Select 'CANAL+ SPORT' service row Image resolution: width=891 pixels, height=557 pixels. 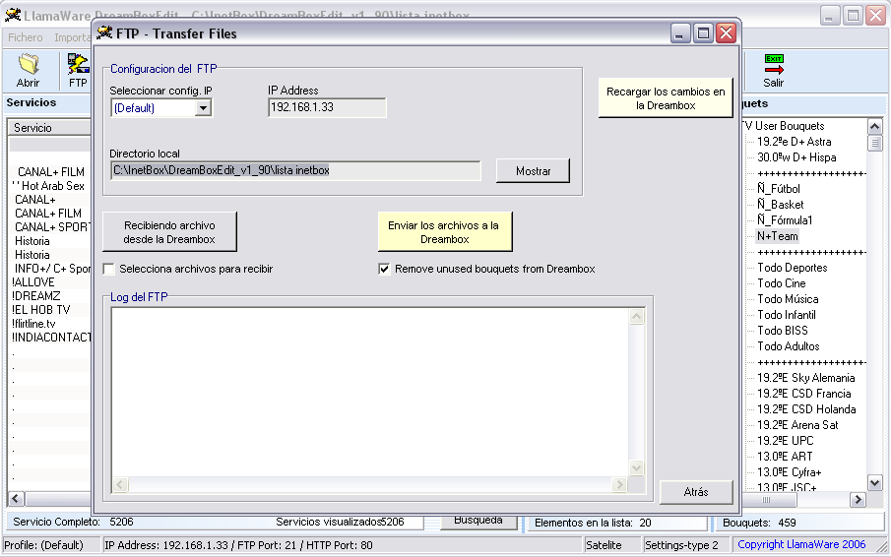pyautogui.click(x=50, y=227)
